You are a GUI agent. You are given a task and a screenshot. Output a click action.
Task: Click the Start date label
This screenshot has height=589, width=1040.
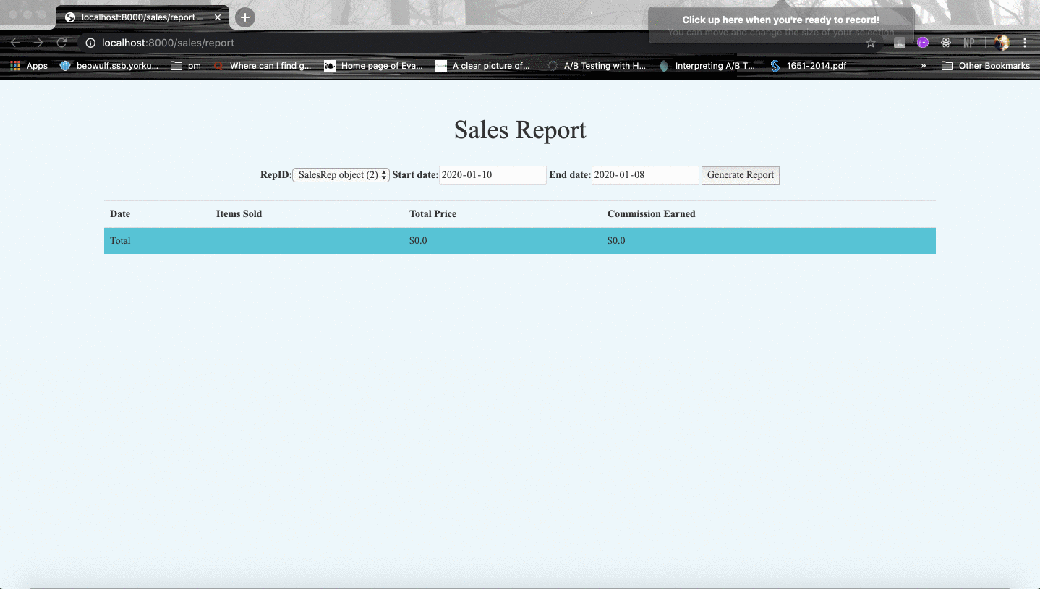415,175
